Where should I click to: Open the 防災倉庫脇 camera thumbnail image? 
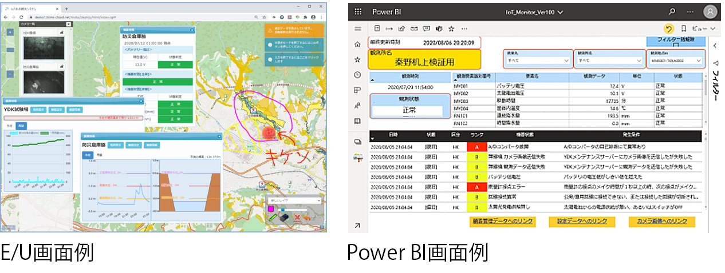pos(45,83)
